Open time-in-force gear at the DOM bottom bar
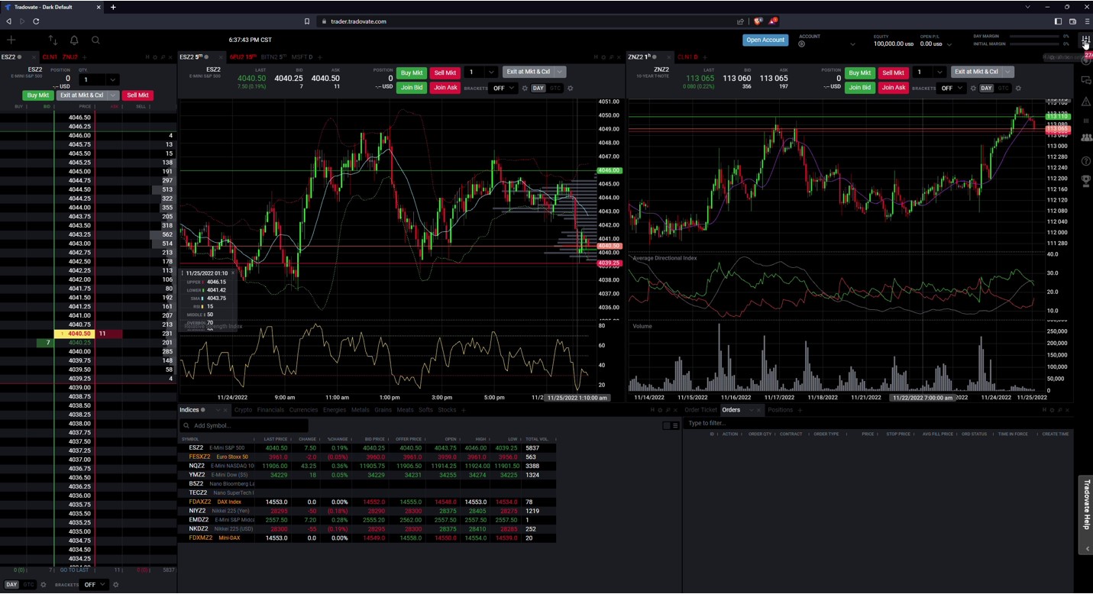Viewport: 1093px width, 594px height. click(44, 585)
